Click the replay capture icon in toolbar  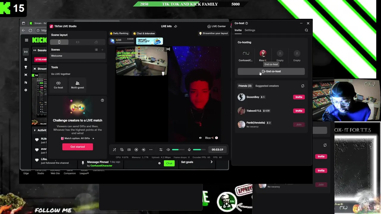tap(143, 150)
